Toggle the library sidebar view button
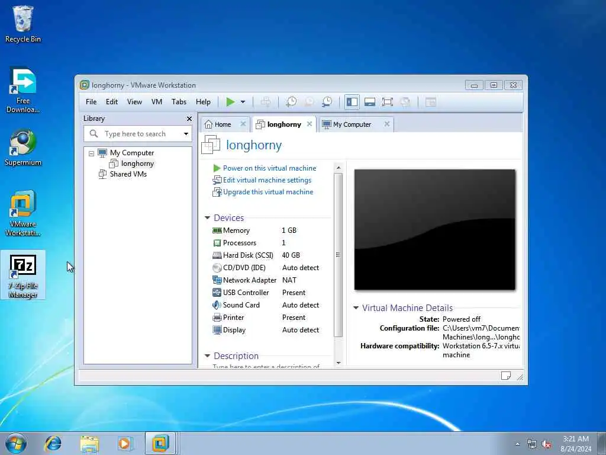Image resolution: width=606 pixels, height=455 pixels. [x=352, y=102]
